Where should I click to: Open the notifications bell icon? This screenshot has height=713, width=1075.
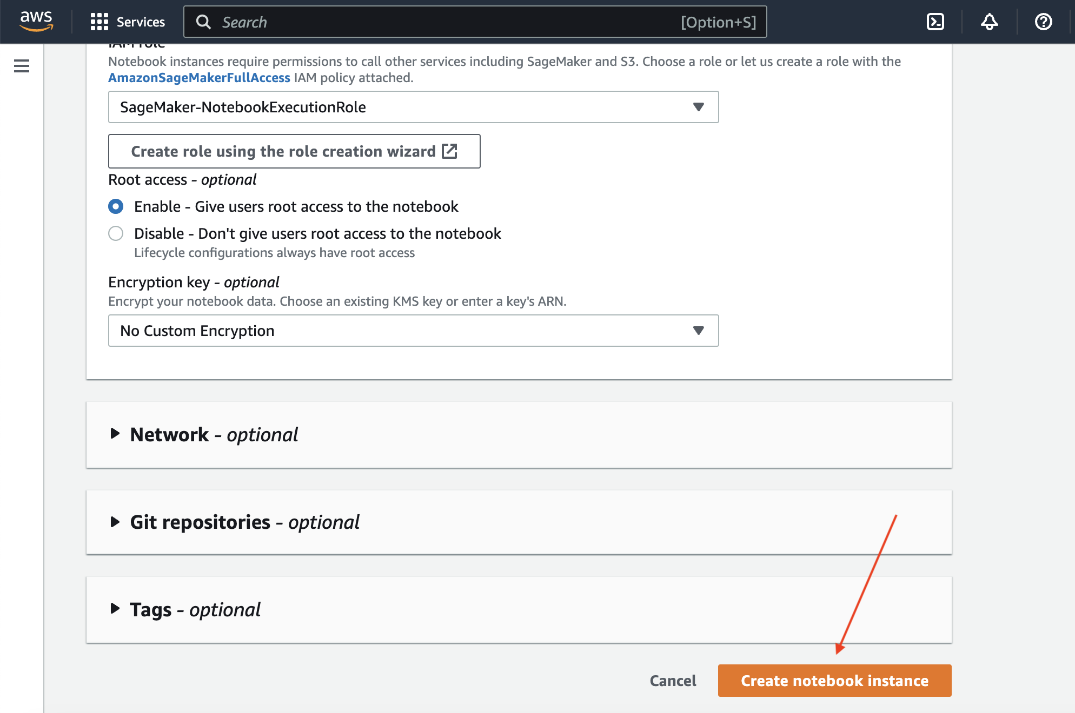pyautogui.click(x=989, y=22)
